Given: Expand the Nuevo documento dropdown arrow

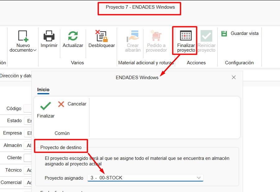Looking at the screenshot, I should tap(35, 50).
